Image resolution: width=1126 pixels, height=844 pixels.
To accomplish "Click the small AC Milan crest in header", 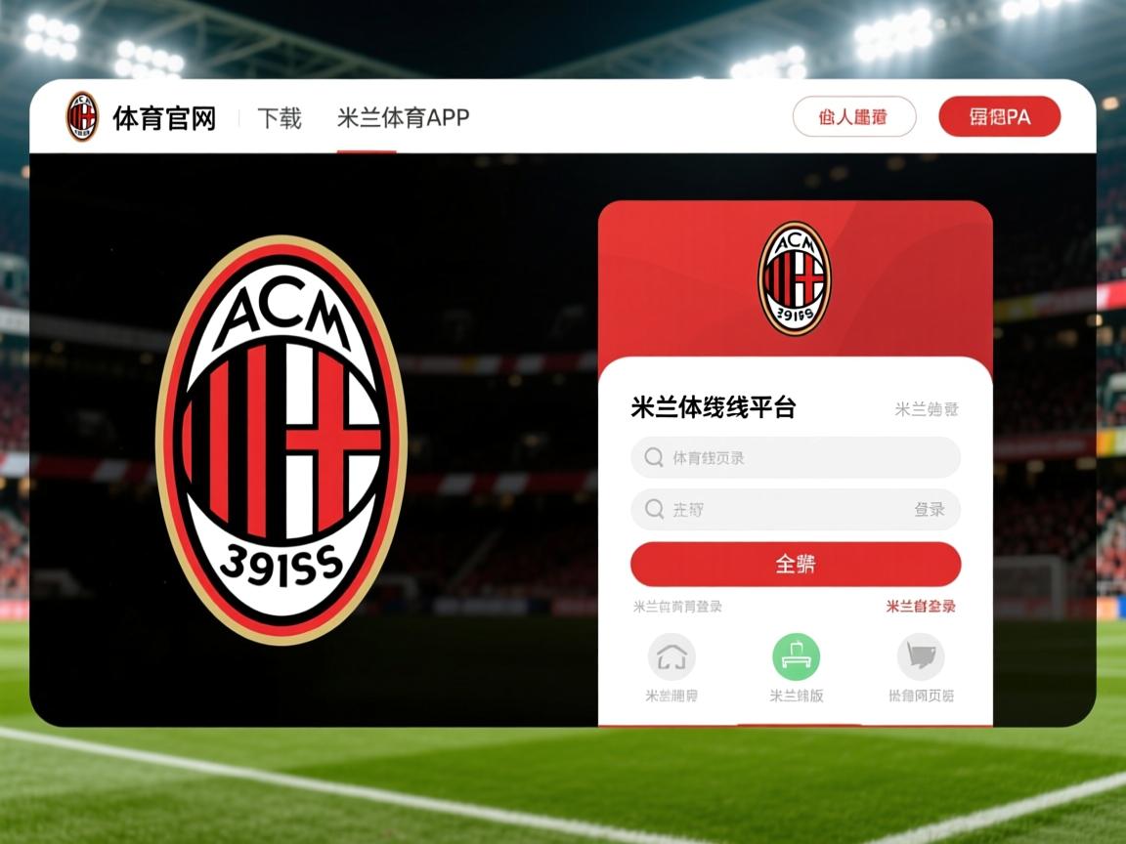I will pos(82,116).
